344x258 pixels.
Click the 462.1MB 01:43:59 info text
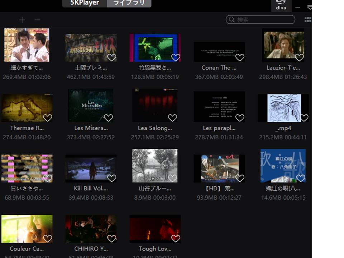[x=91, y=77]
